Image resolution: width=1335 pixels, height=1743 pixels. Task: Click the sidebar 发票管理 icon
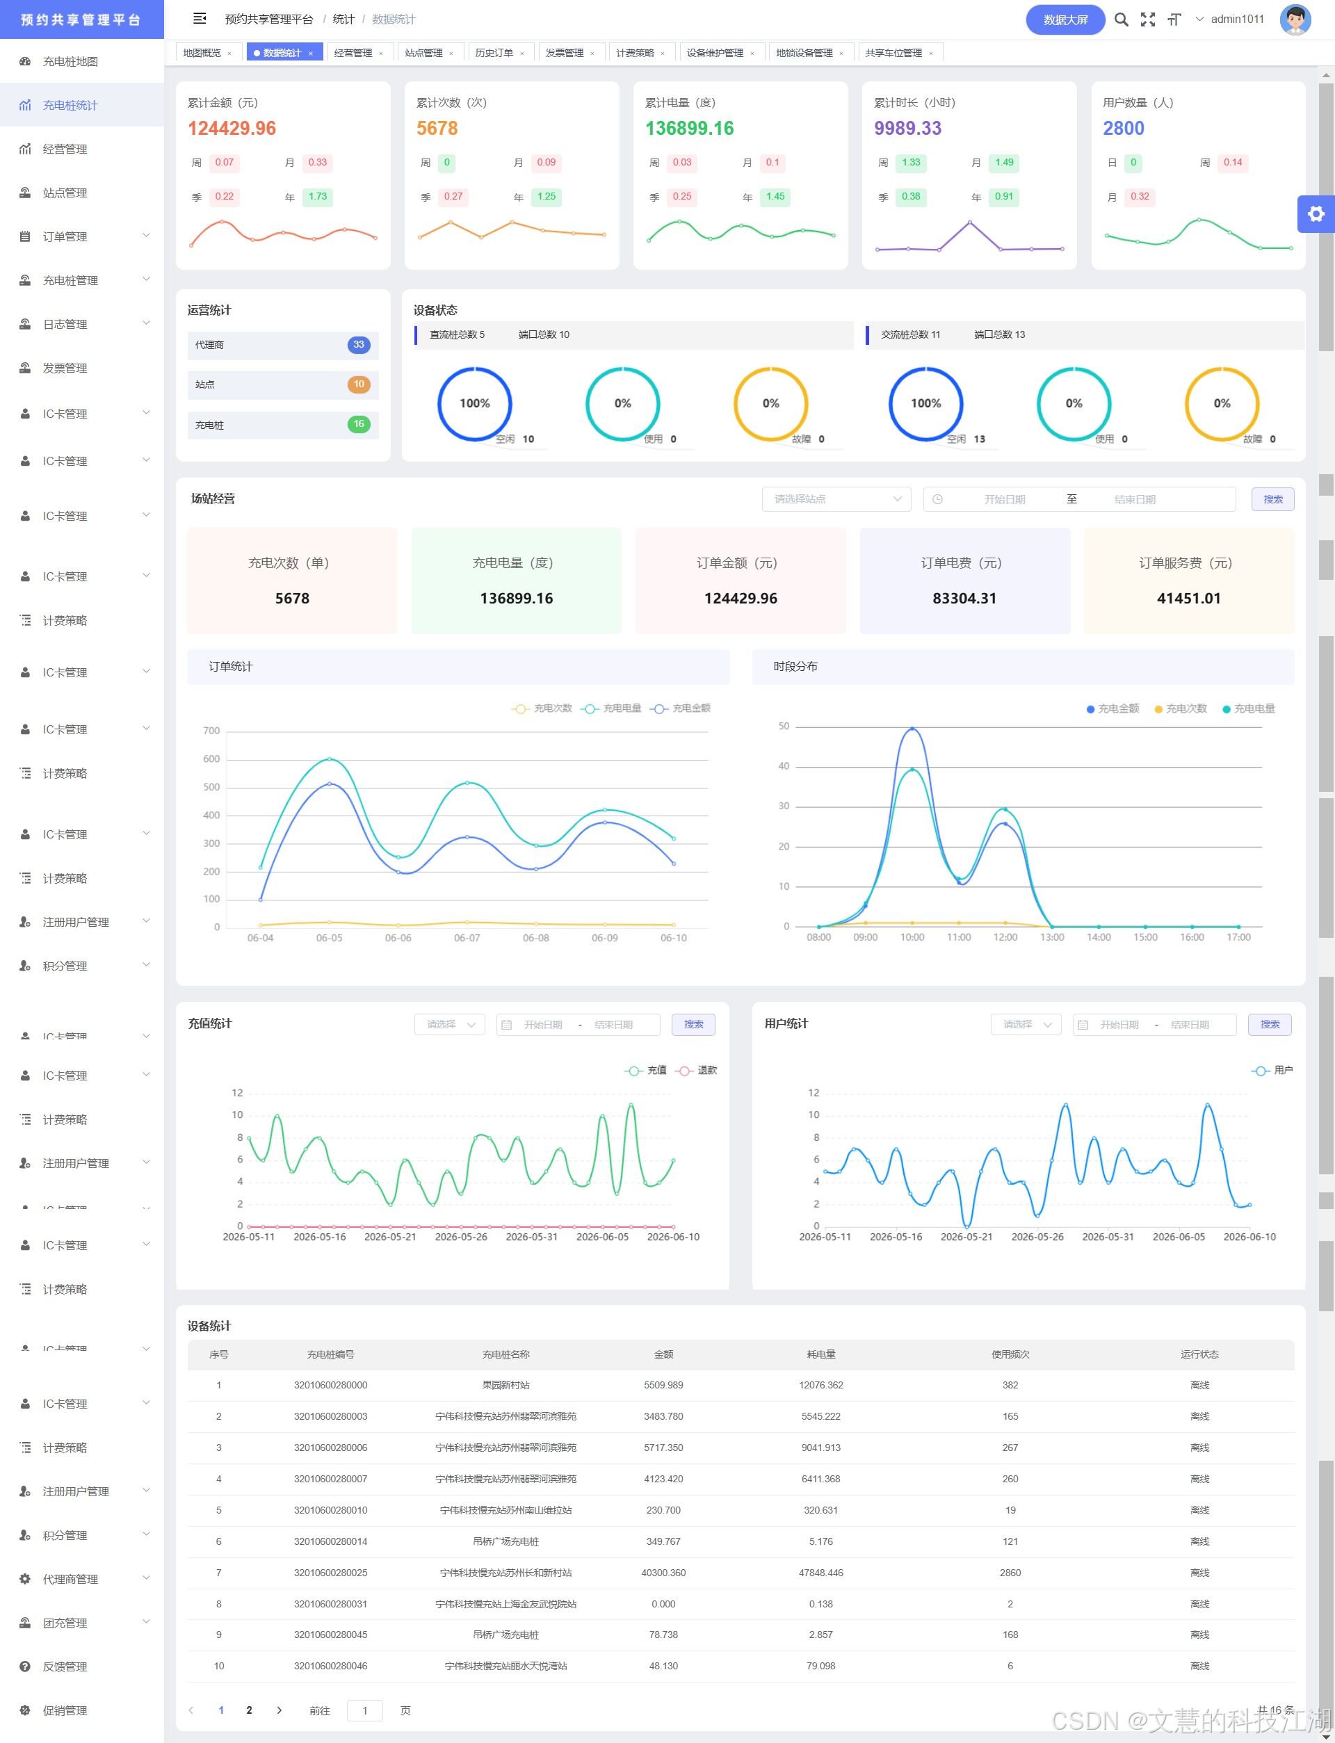[x=26, y=368]
